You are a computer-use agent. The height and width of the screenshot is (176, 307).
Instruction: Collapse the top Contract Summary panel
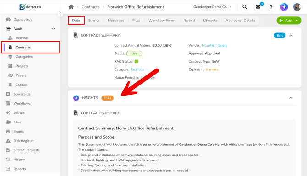tap(291, 36)
